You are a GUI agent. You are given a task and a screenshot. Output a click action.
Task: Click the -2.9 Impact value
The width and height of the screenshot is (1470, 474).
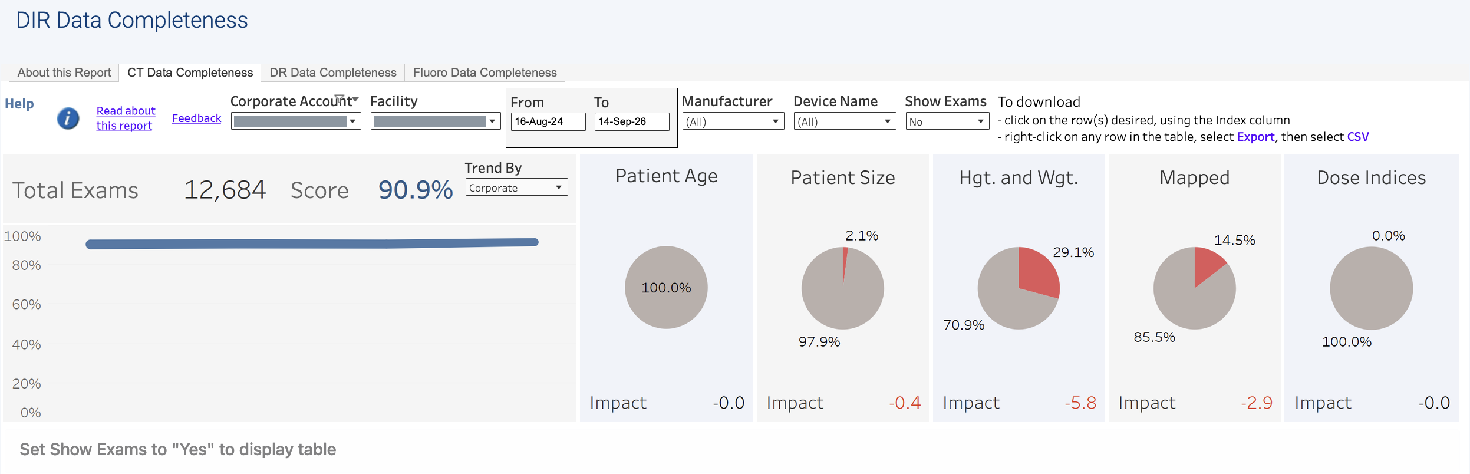pos(1257,403)
